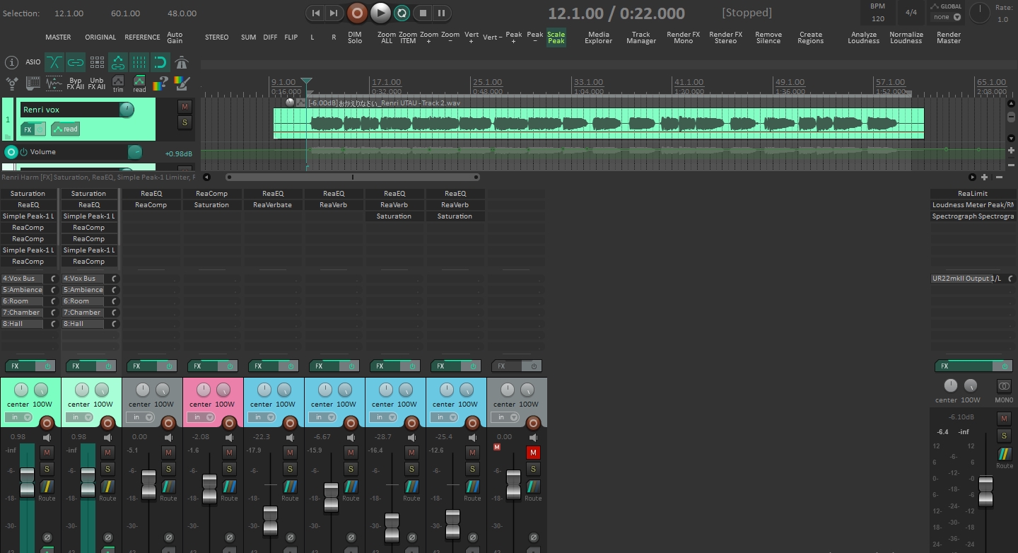The height and width of the screenshot is (553, 1018).
Task: Click STEREO in the top toolbar
Action: click(217, 37)
